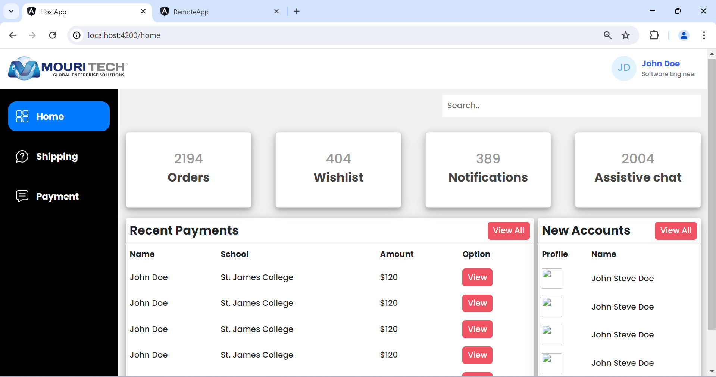Click the Shipping question mark icon
The width and height of the screenshot is (716, 377).
click(x=22, y=157)
